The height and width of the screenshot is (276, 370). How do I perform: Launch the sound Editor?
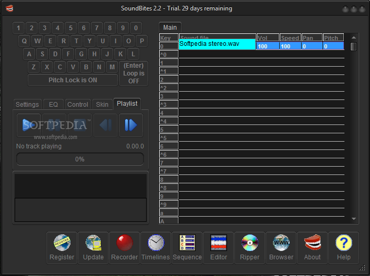219,248
